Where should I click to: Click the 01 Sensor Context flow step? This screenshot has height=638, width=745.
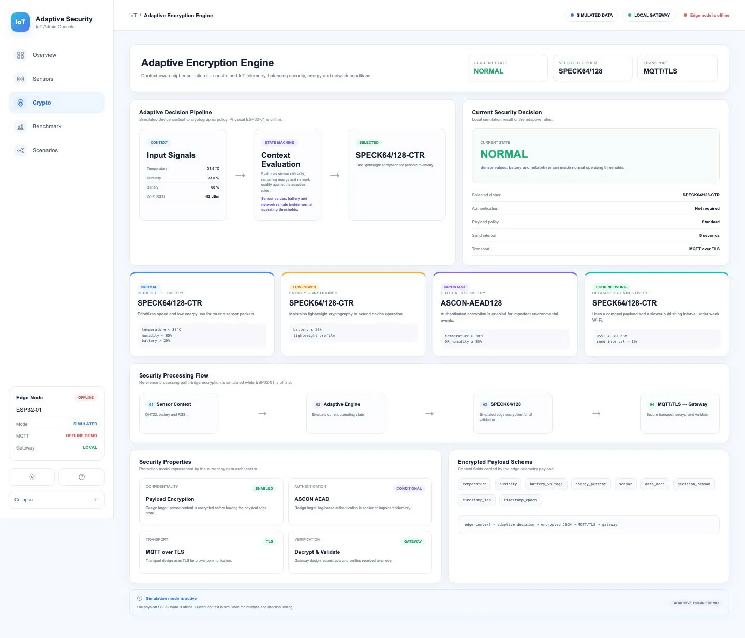tap(178, 413)
